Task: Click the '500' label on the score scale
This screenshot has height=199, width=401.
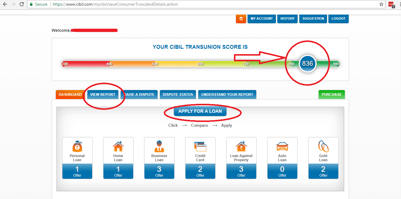Action: tap(155, 64)
